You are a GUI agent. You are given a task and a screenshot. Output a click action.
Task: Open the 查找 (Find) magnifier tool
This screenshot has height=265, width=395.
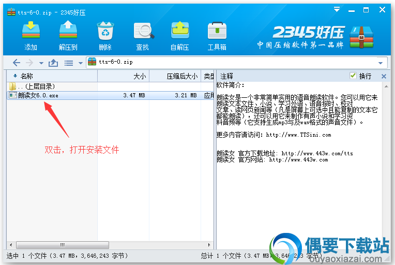click(x=143, y=31)
